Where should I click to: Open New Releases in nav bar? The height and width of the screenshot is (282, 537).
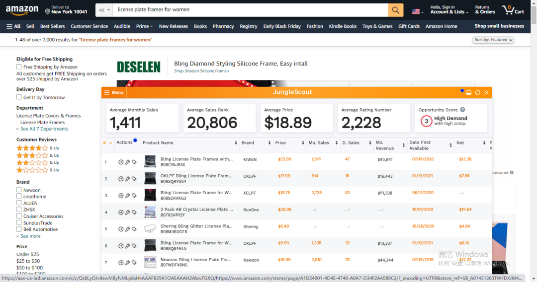[x=174, y=26]
